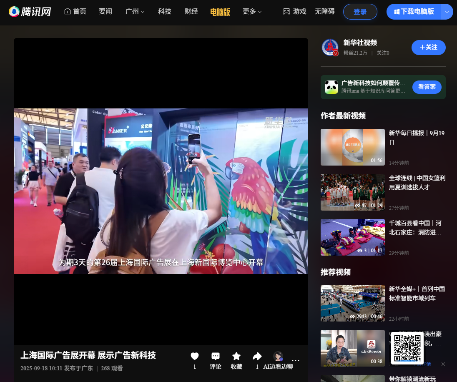Click the 268 观看 view count

coord(112,368)
